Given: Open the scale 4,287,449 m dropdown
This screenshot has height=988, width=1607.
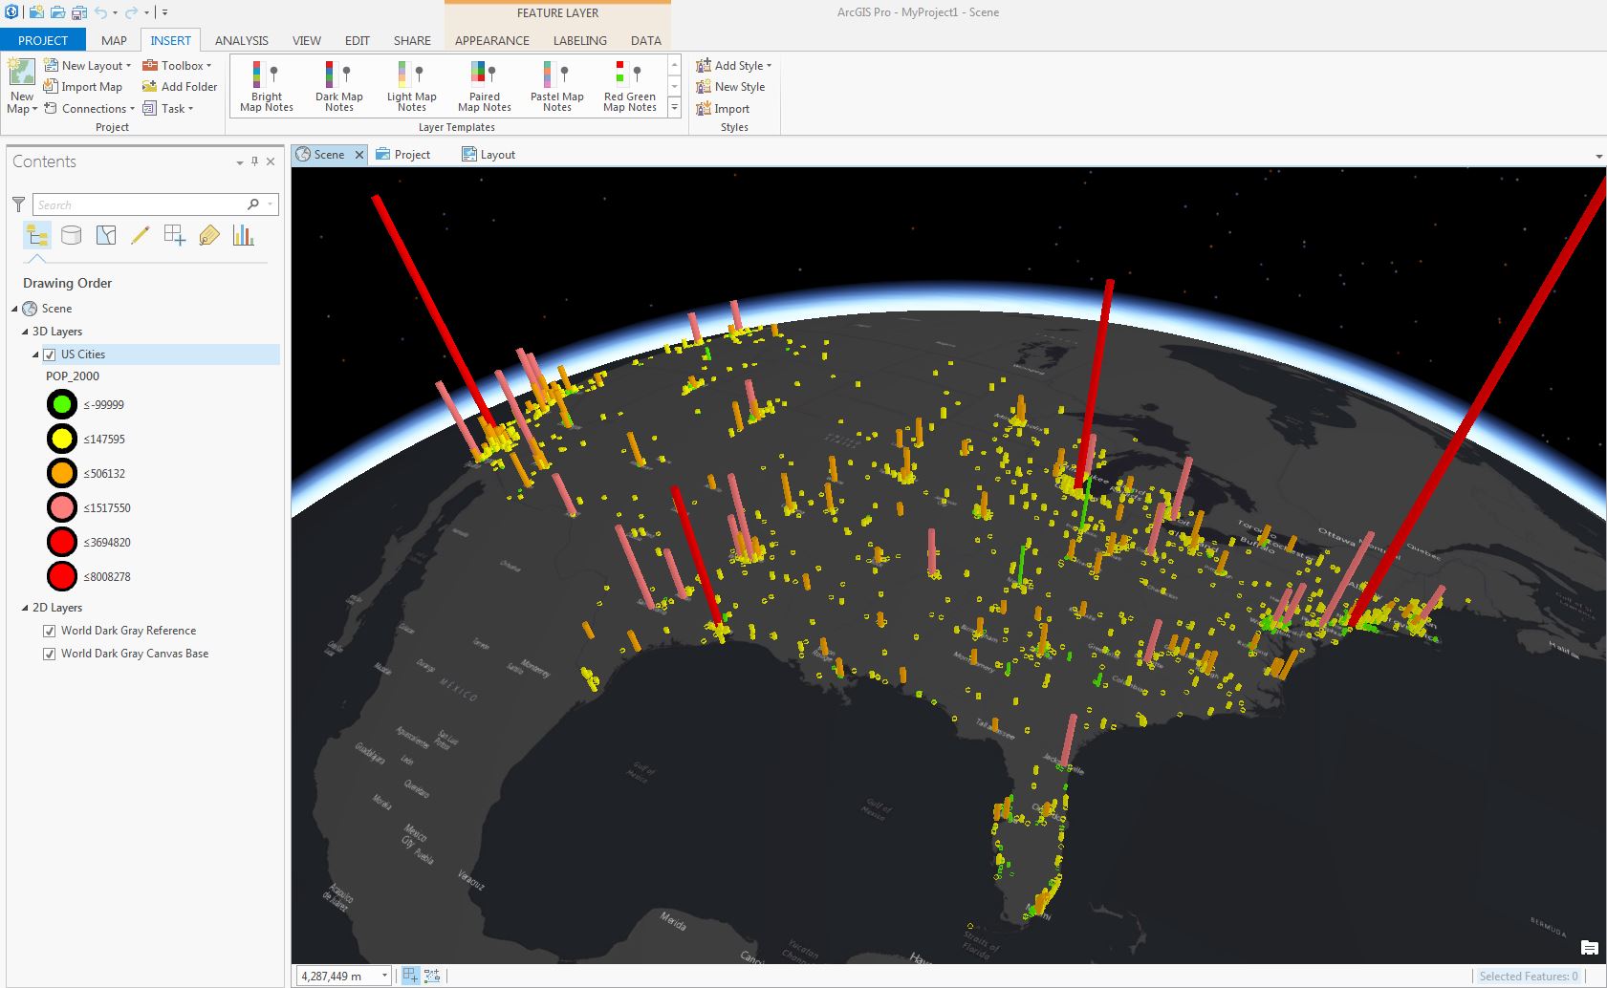Looking at the screenshot, I should (x=384, y=976).
